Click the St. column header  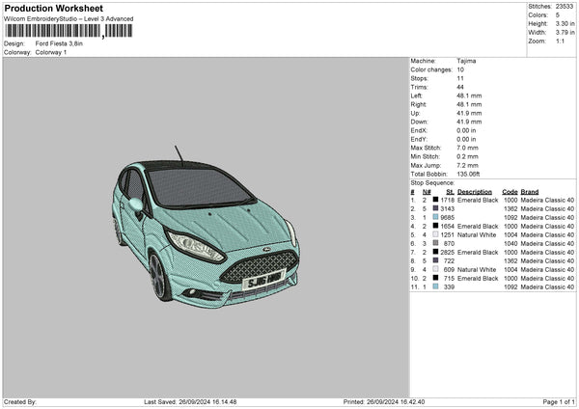449,191
